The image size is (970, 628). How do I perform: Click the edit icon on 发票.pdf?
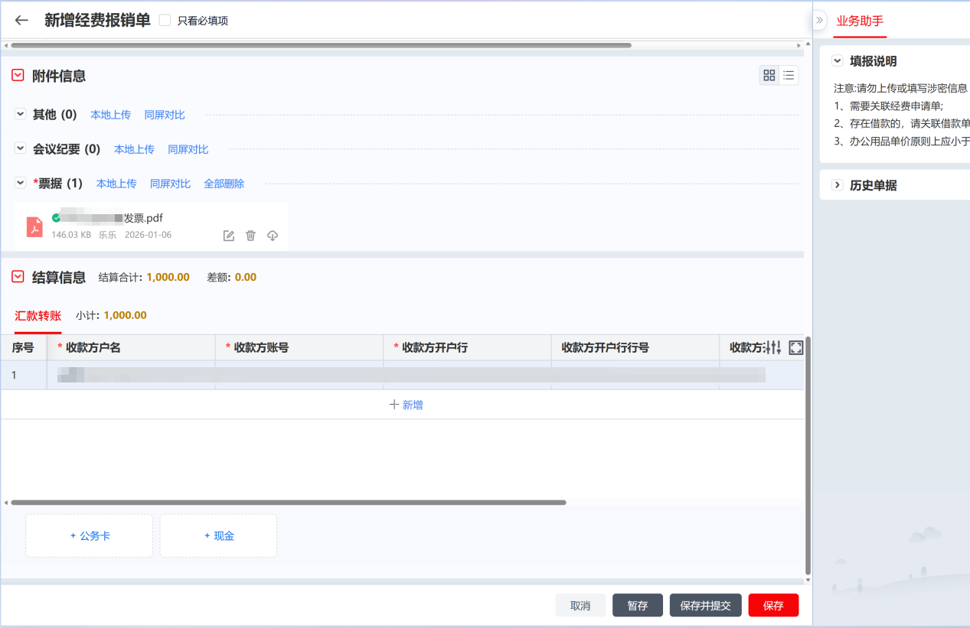[228, 236]
